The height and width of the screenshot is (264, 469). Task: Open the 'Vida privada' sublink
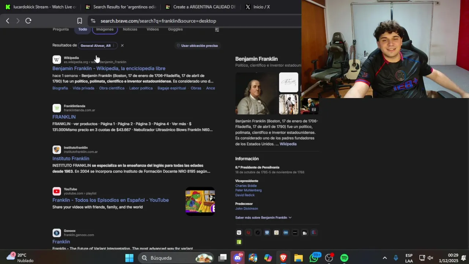(x=84, y=88)
